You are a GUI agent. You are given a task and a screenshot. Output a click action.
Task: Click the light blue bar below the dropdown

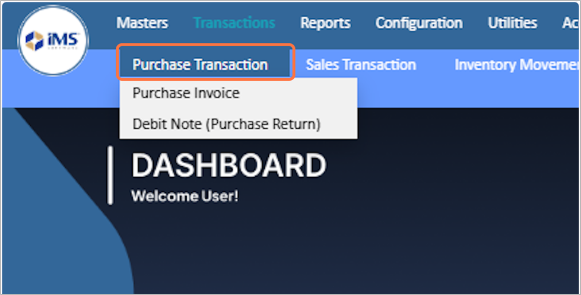pos(463,94)
